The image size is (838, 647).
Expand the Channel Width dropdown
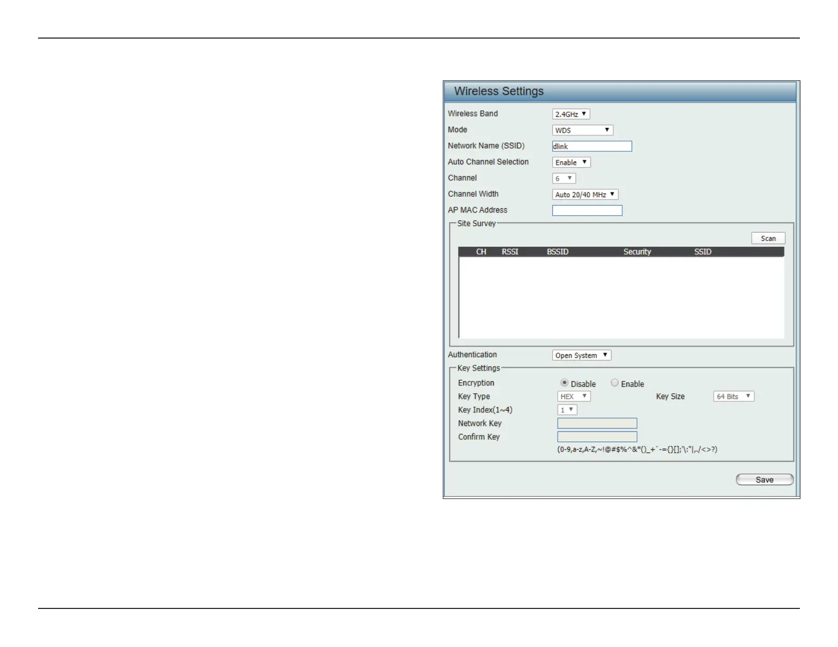tap(585, 195)
